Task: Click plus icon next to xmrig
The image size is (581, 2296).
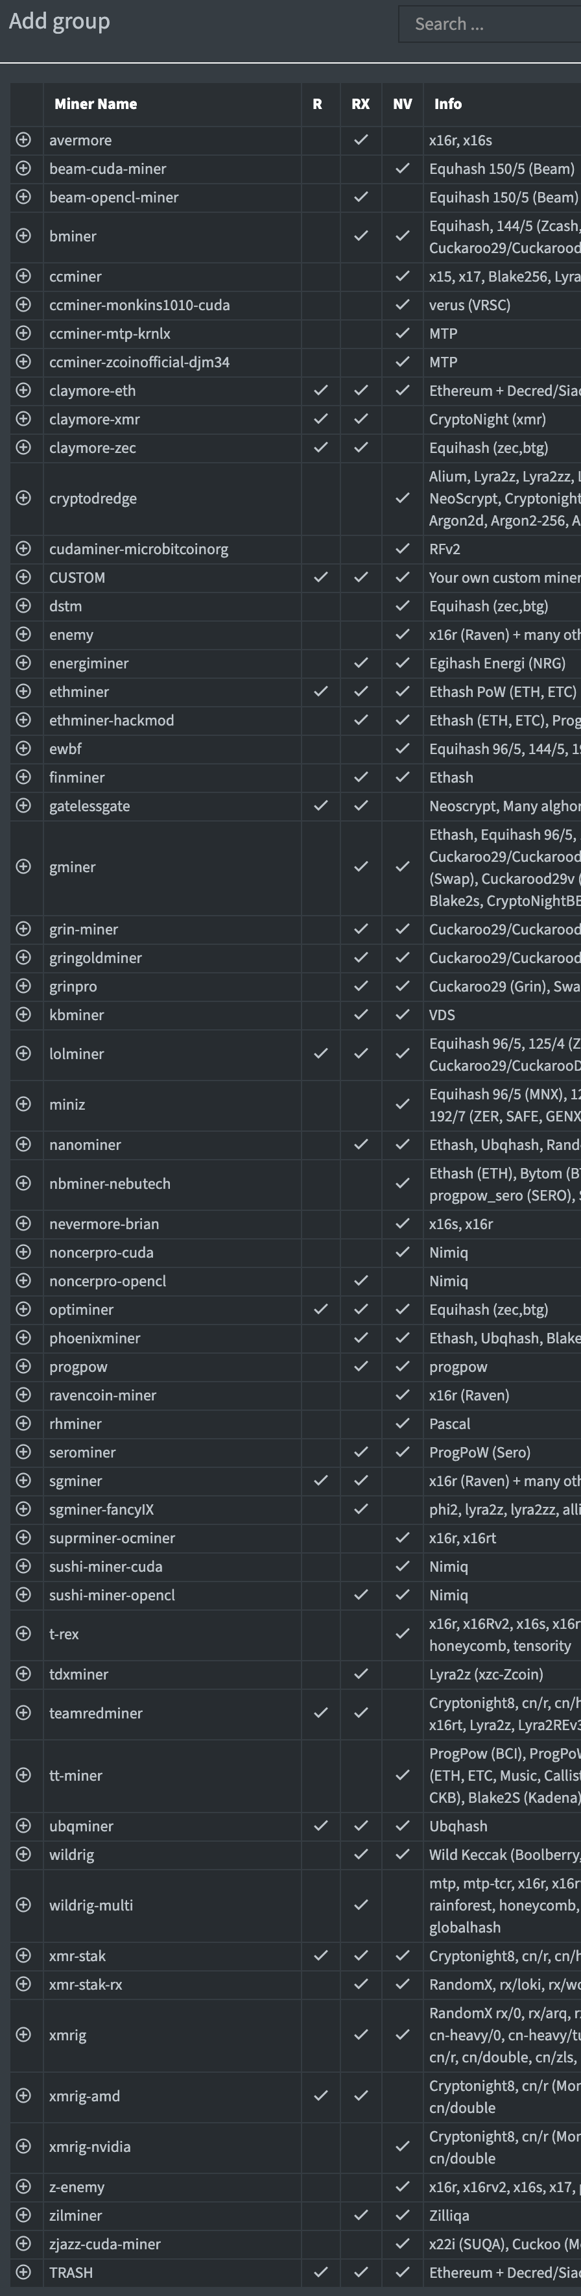Action: click(23, 2035)
